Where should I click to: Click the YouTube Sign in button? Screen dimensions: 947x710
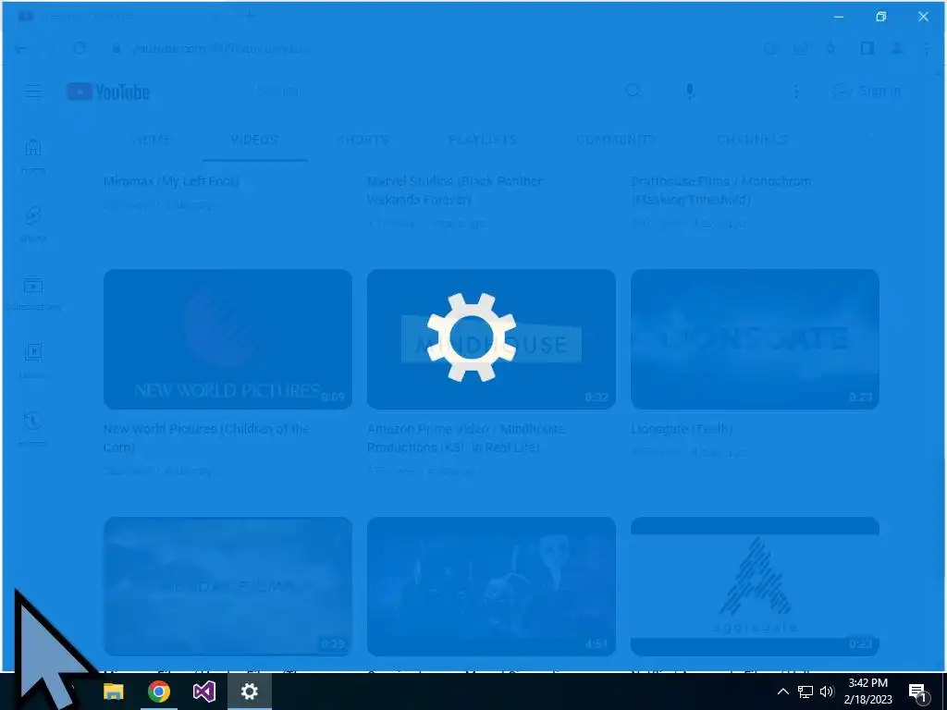(867, 92)
